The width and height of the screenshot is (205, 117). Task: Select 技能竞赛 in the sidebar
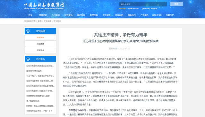(40, 44)
